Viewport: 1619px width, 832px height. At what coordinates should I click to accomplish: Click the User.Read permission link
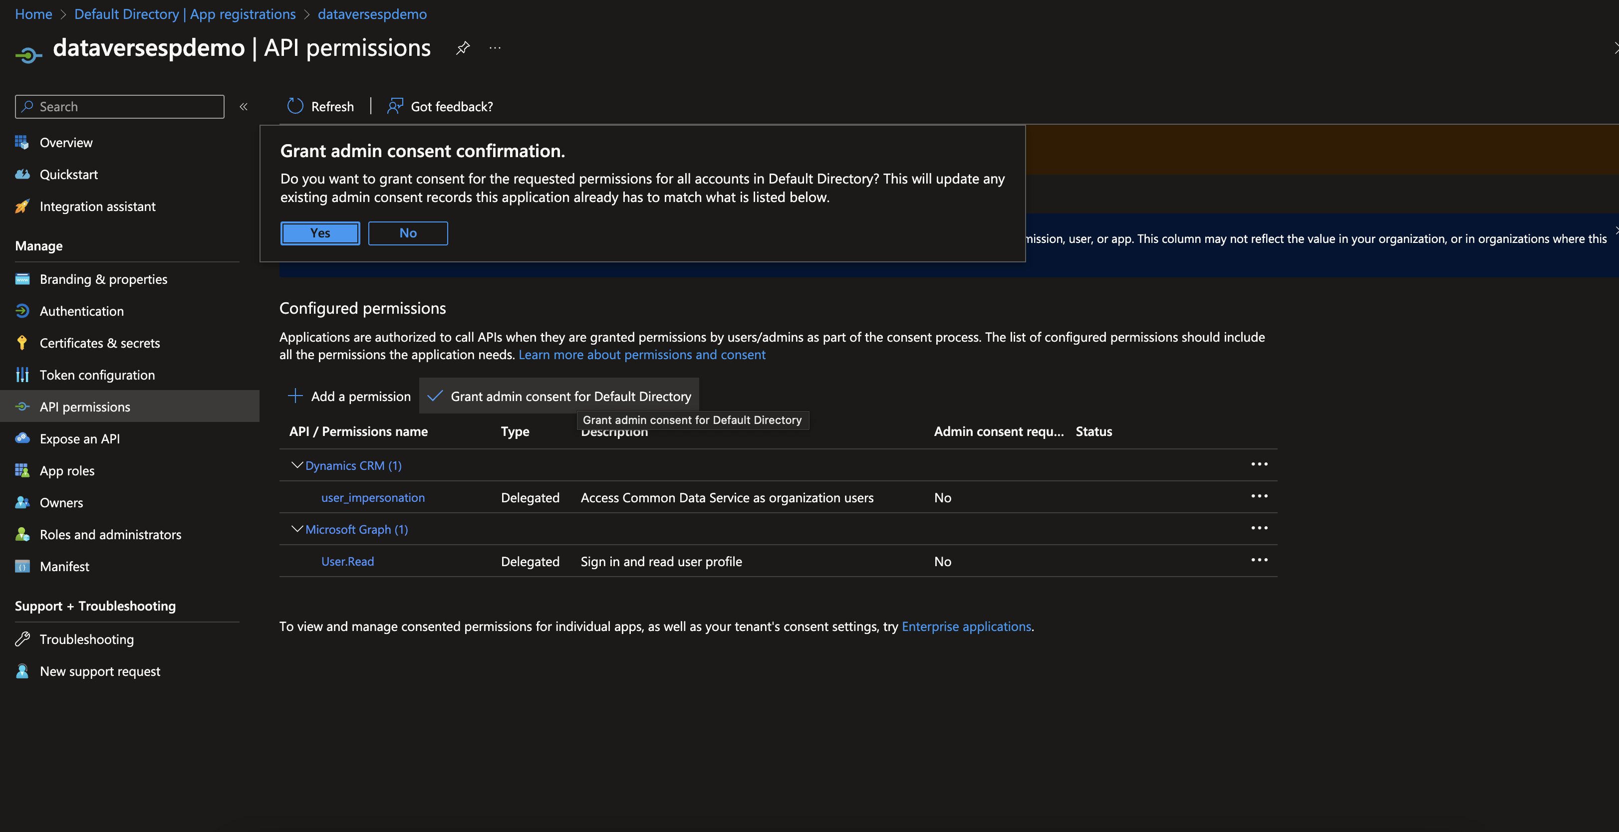coord(347,561)
